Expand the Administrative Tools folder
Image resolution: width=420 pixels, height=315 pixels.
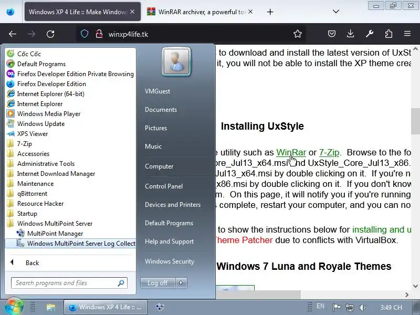pyautogui.click(x=46, y=163)
